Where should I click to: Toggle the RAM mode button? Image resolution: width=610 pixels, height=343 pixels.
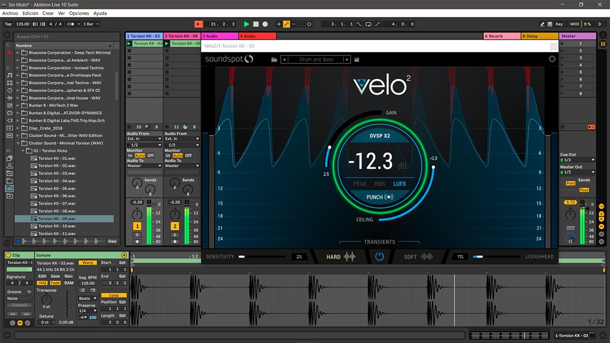[x=69, y=283]
